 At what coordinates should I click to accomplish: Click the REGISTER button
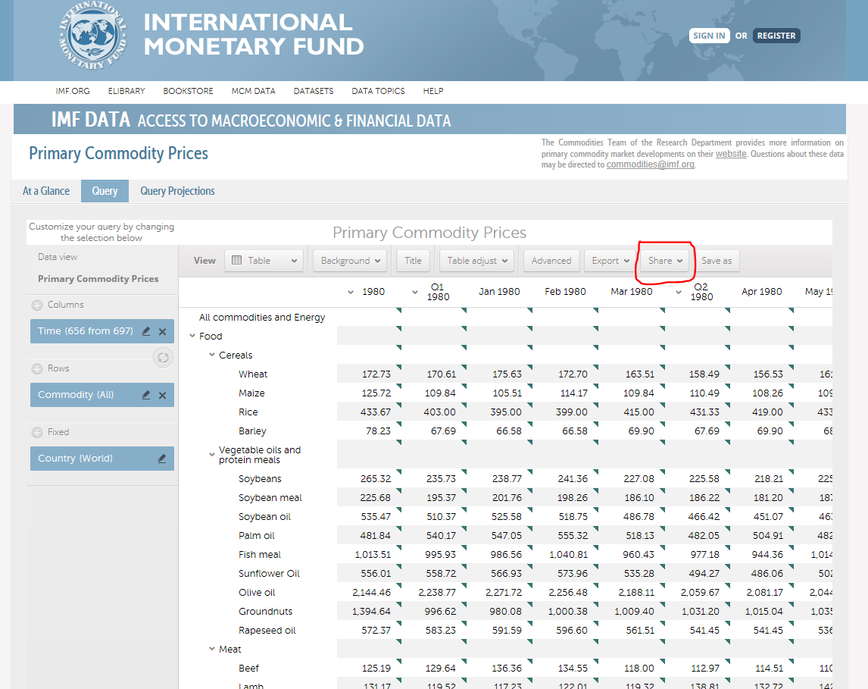pyautogui.click(x=776, y=36)
